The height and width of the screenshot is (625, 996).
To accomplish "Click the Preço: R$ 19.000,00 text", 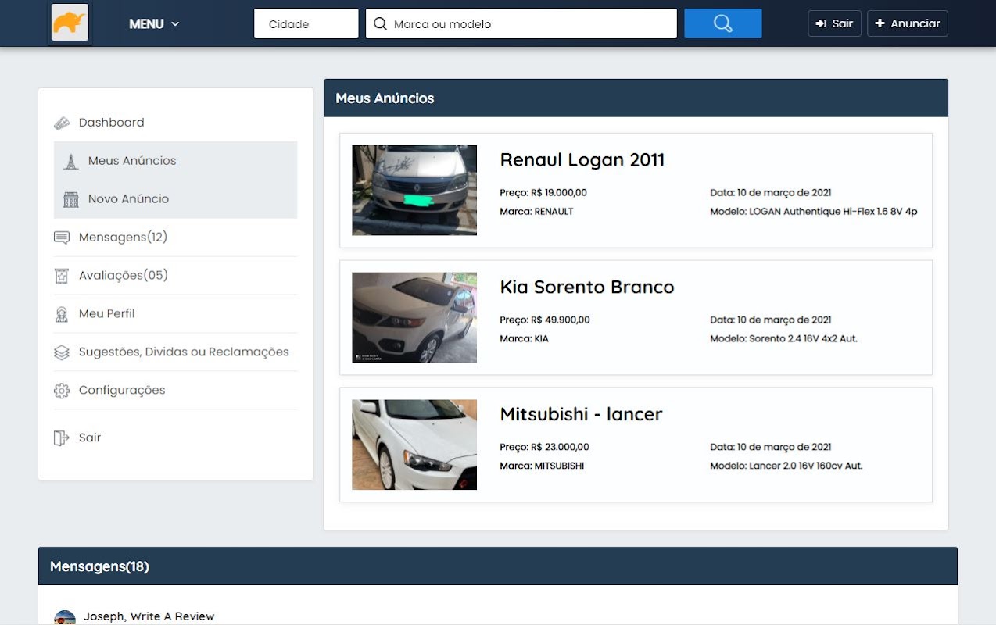I will 543,193.
